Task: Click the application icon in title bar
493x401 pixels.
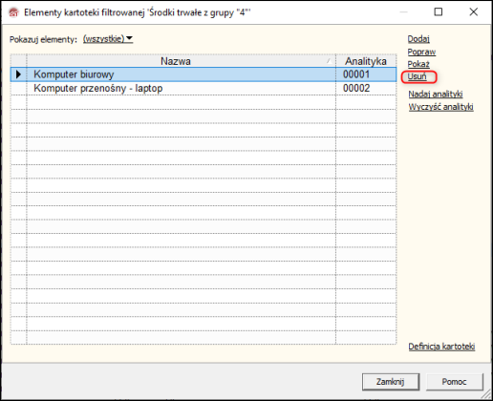Action: tap(14, 12)
